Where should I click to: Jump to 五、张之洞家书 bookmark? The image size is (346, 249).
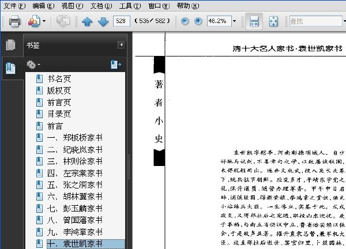click(x=75, y=185)
